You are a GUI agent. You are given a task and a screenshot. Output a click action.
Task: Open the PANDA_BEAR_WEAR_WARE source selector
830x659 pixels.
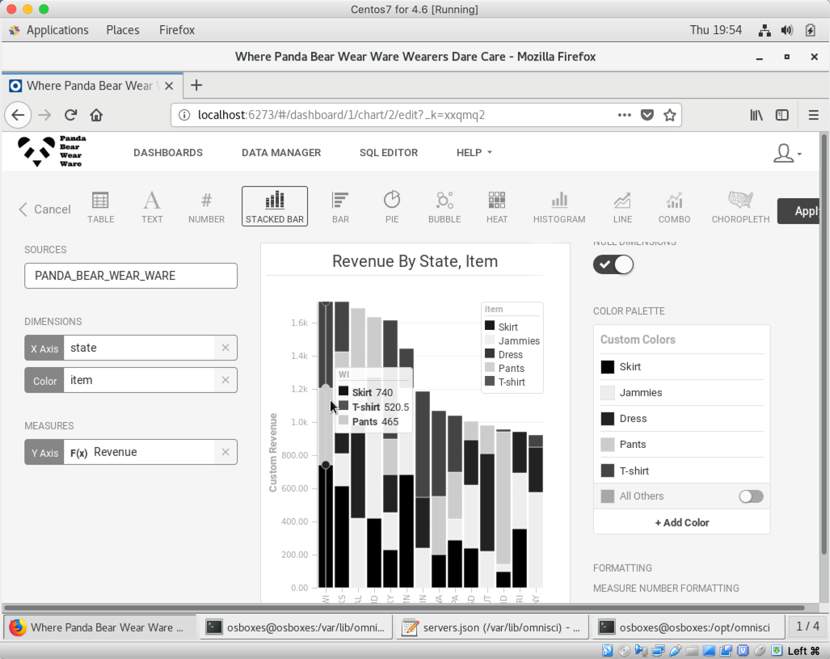tap(131, 276)
